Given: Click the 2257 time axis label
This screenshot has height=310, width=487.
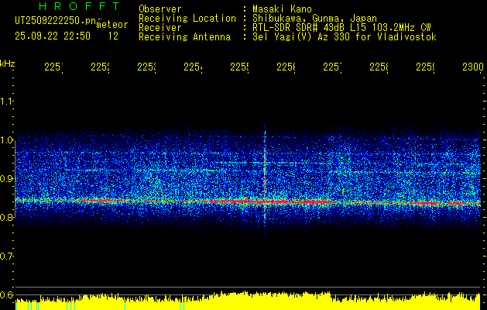Looking at the screenshot, I should pos(332,67).
